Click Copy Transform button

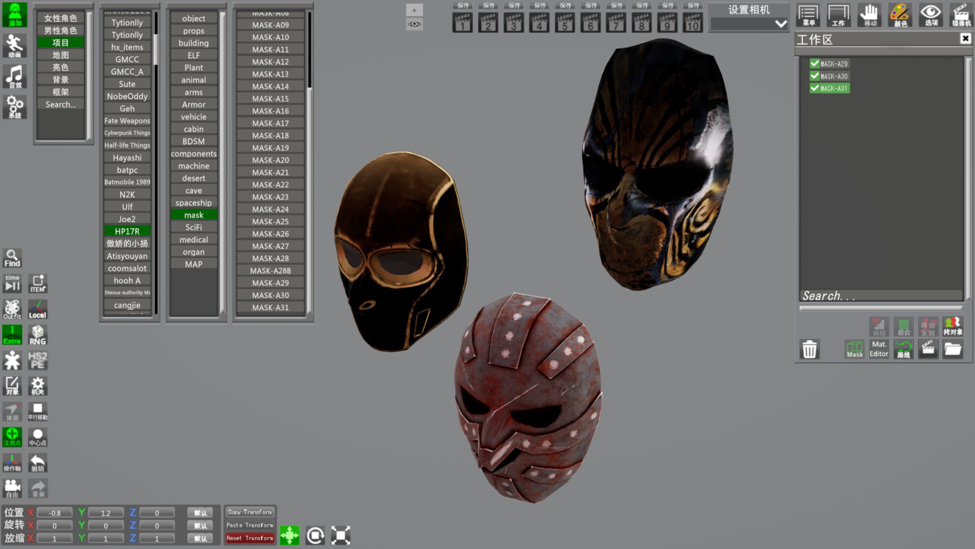pyautogui.click(x=250, y=512)
